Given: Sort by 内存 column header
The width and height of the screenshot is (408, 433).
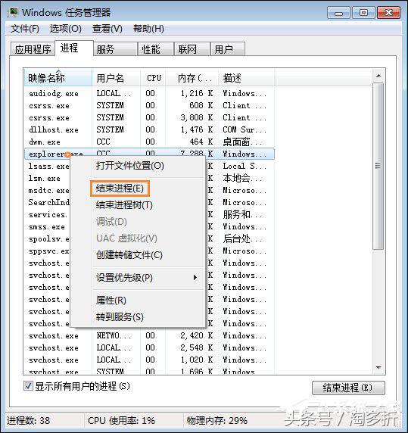Looking at the screenshot, I should [x=192, y=78].
